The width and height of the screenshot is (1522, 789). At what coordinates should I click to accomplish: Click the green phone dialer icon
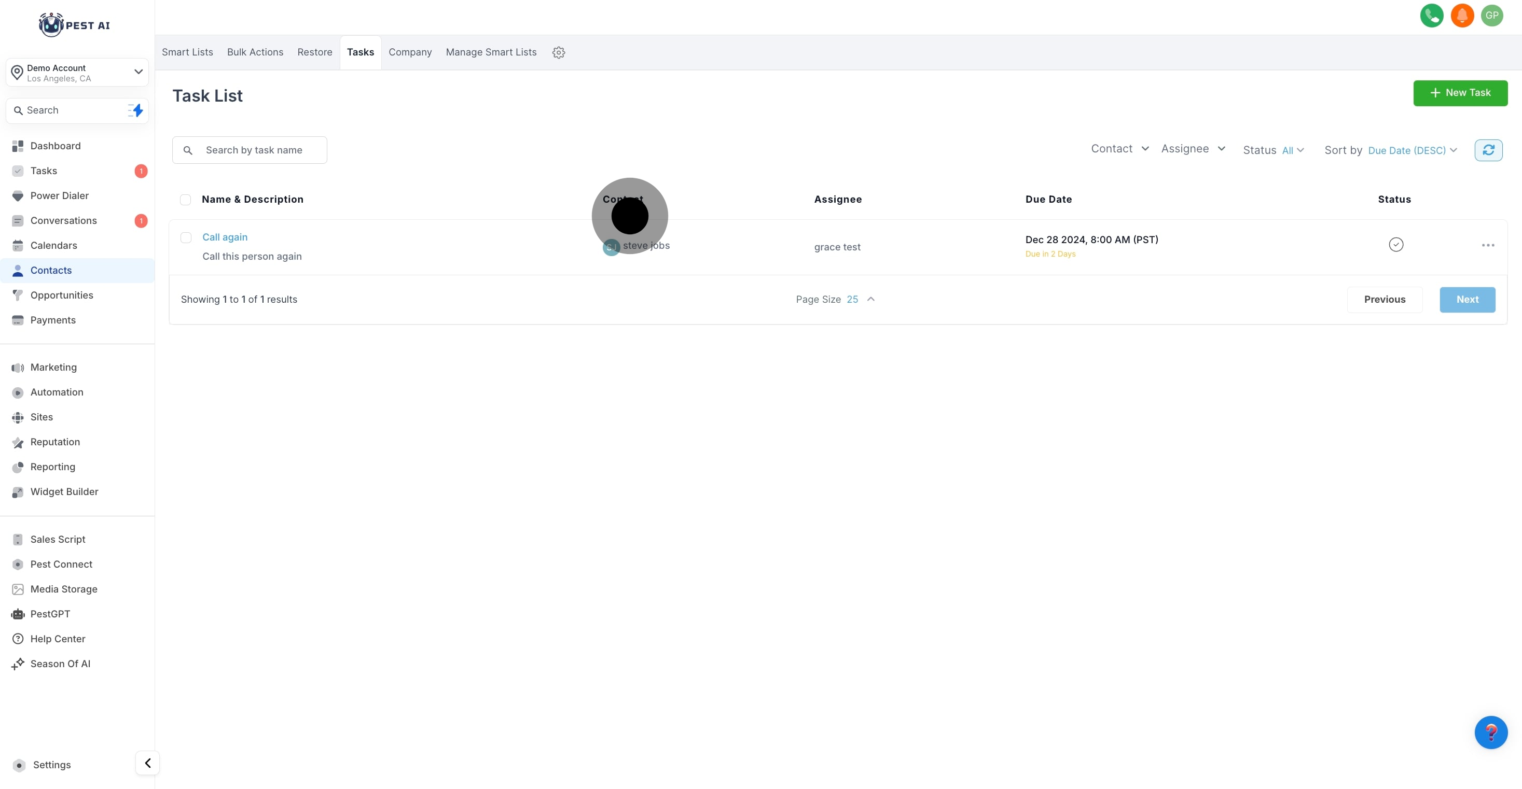pyautogui.click(x=1431, y=16)
